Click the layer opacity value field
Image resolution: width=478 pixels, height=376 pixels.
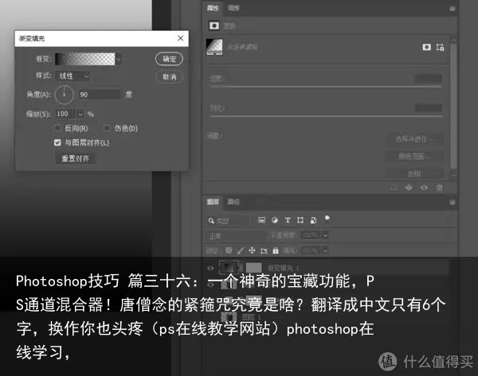coord(311,235)
